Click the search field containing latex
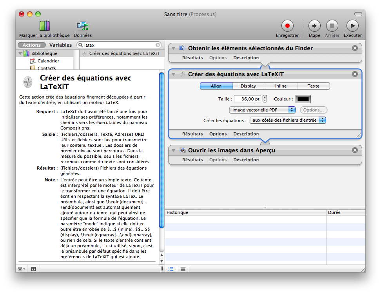Screen dimensions: 381x294 click(x=119, y=45)
